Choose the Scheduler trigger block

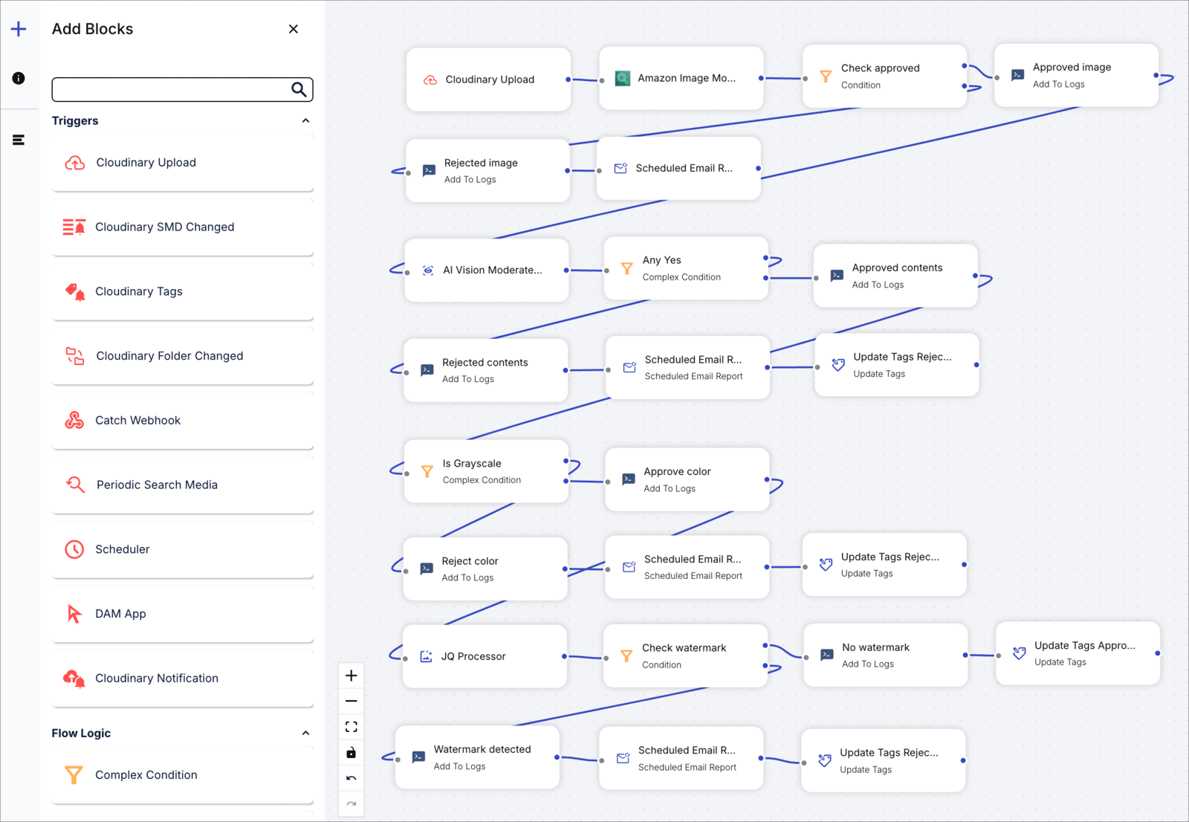(182, 549)
